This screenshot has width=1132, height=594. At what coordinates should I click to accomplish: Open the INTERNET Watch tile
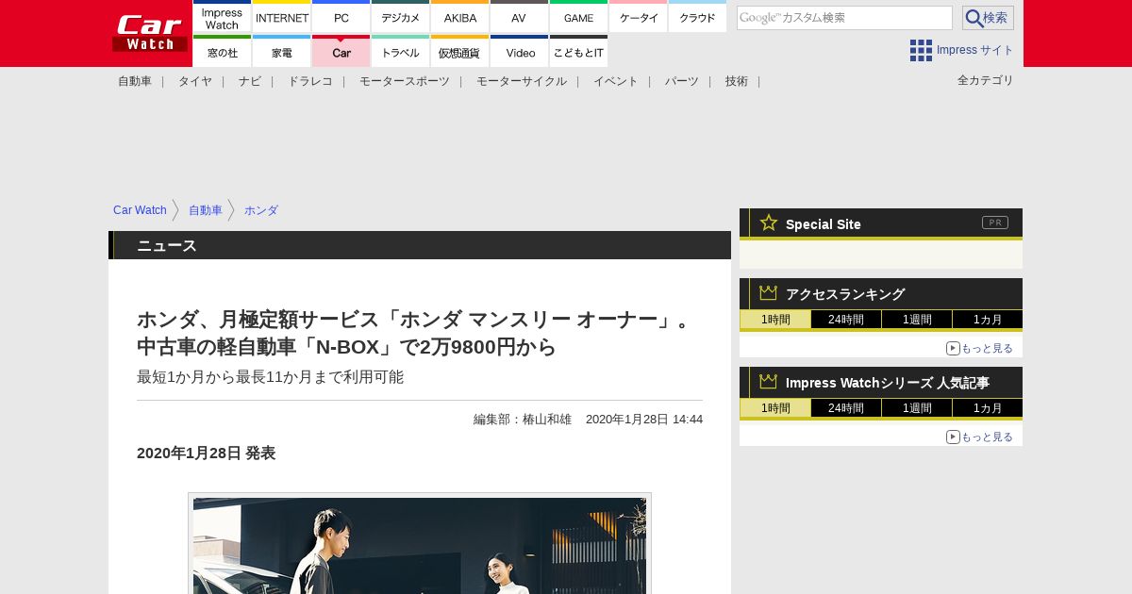tap(281, 17)
